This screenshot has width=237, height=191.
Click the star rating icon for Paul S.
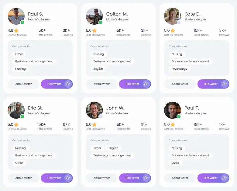coord(16,30)
